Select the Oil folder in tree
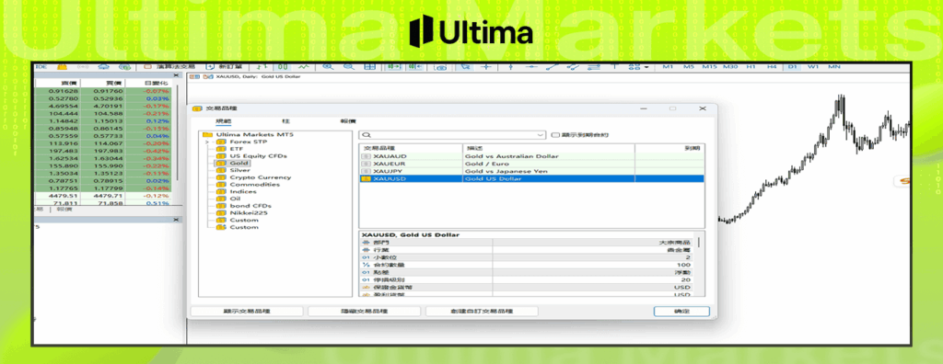The height and width of the screenshot is (364, 943). pyautogui.click(x=235, y=199)
